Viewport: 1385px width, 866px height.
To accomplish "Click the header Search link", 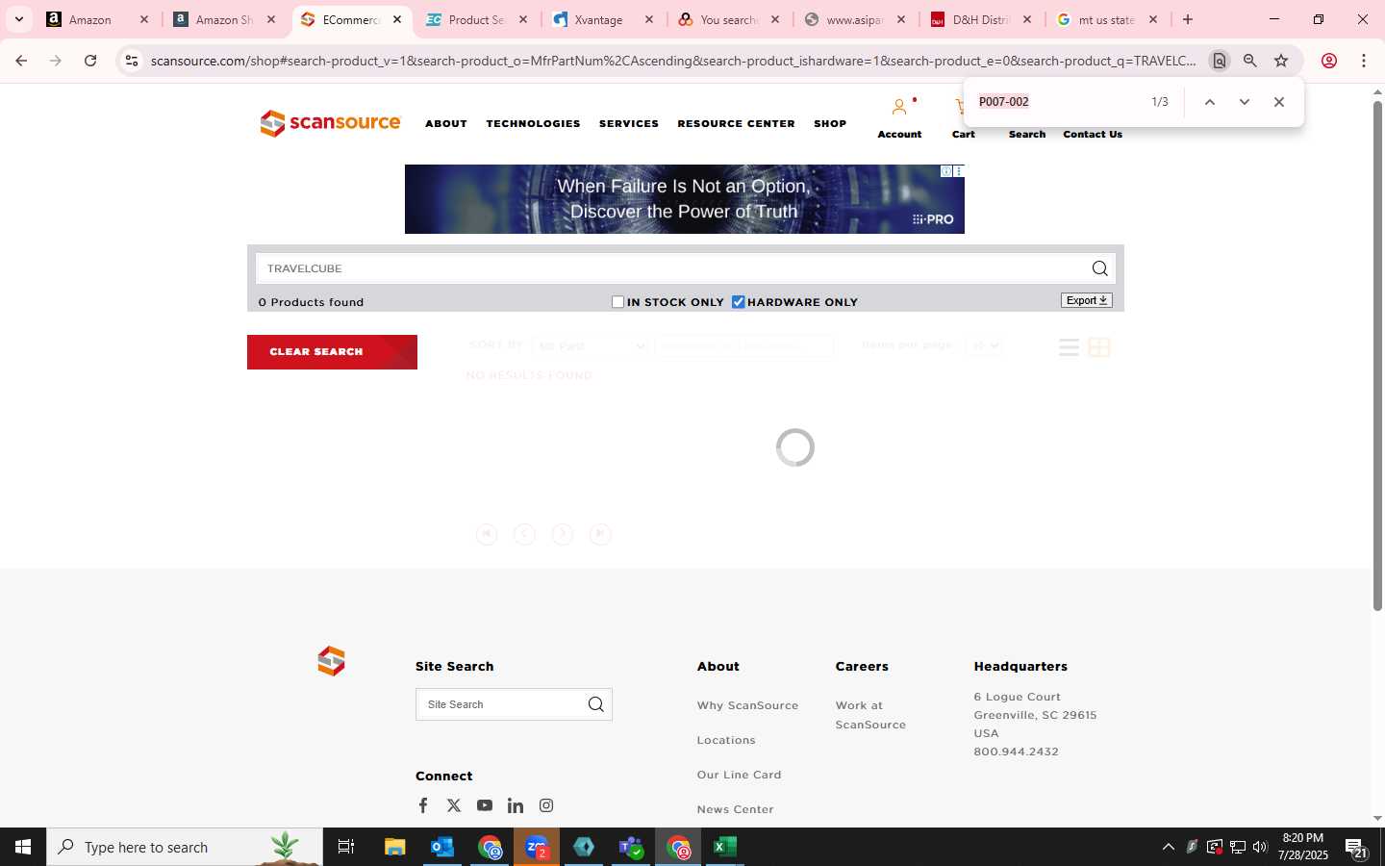I will pyautogui.click(x=1027, y=134).
